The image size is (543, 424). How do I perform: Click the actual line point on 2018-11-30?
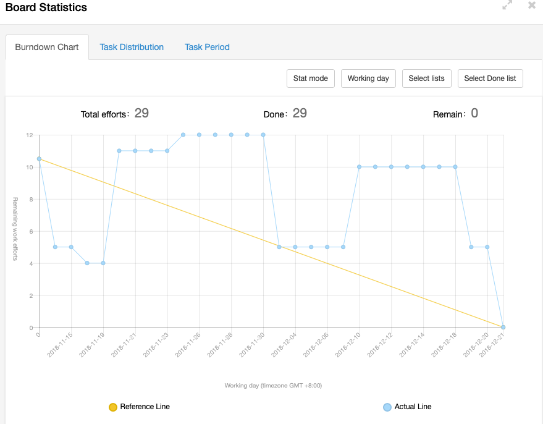coord(263,135)
